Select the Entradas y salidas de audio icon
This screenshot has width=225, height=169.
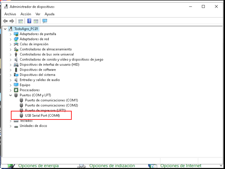pyautogui.click(x=16, y=80)
